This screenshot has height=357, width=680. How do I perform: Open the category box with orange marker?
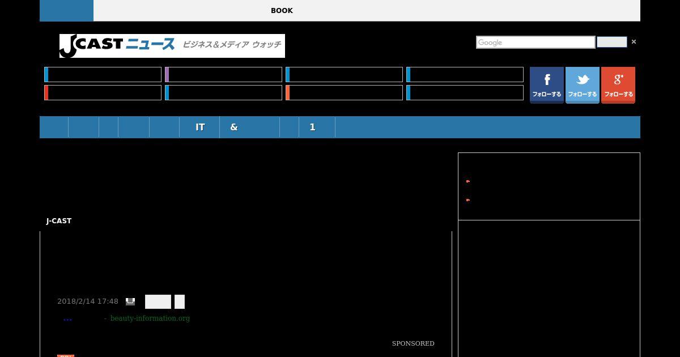(344, 92)
